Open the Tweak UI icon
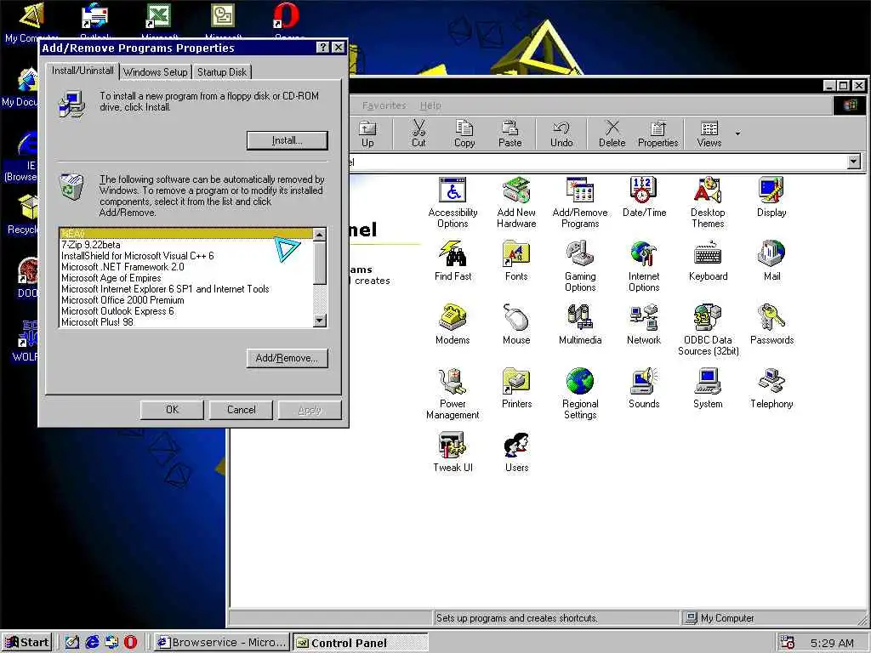871x653 pixels. coord(453,452)
